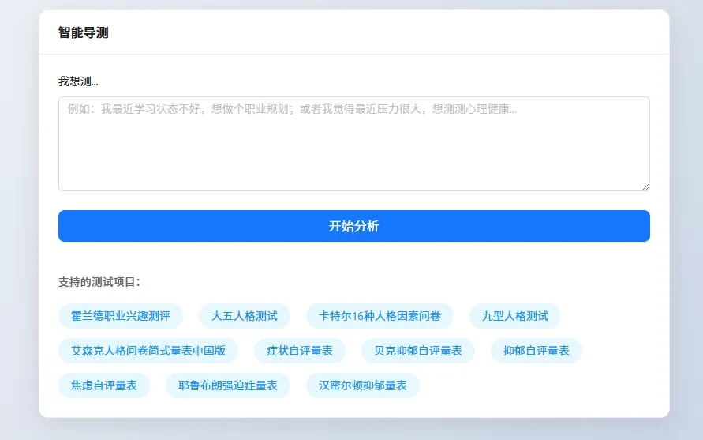Screen dimensions: 703x440
Task: Open the 耶鲁布朗强迫症量表 tag
Action: (x=228, y=385)
